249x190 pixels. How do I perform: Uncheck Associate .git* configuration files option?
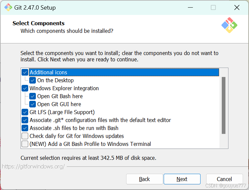click(x=25, y=120)
